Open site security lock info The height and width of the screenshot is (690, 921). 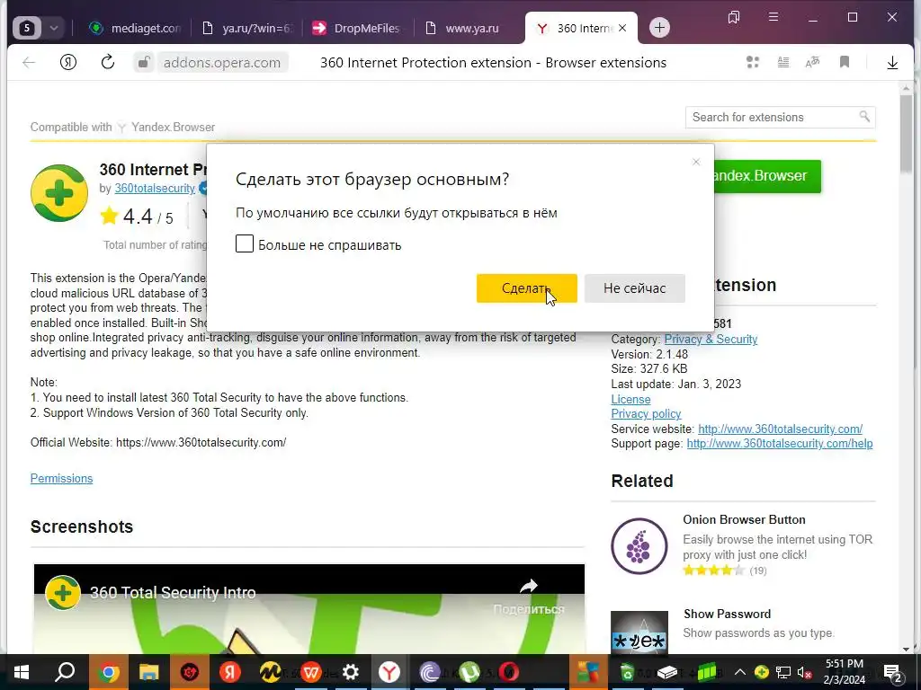(143, 62)
